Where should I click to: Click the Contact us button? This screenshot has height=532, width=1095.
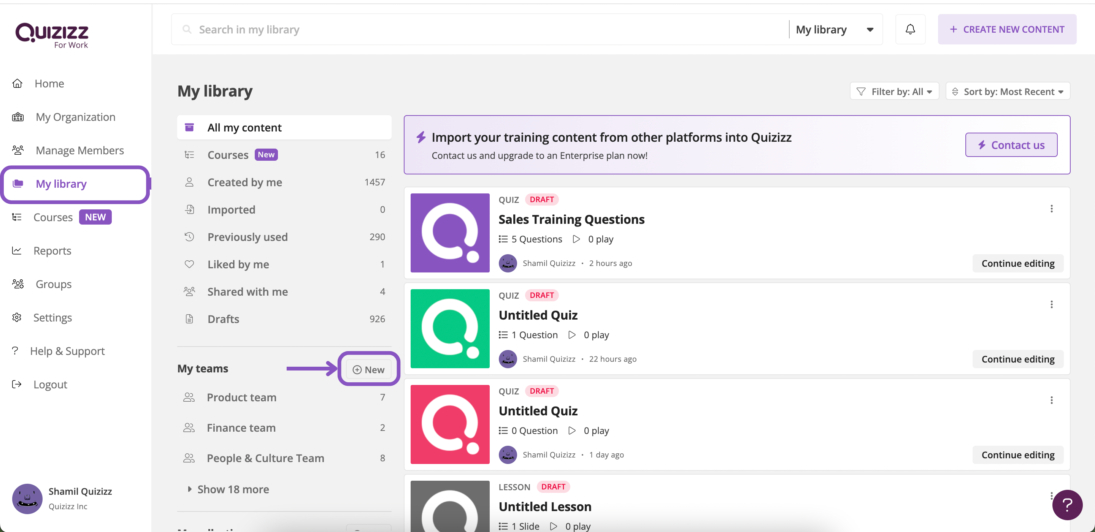click(1011, 145)
